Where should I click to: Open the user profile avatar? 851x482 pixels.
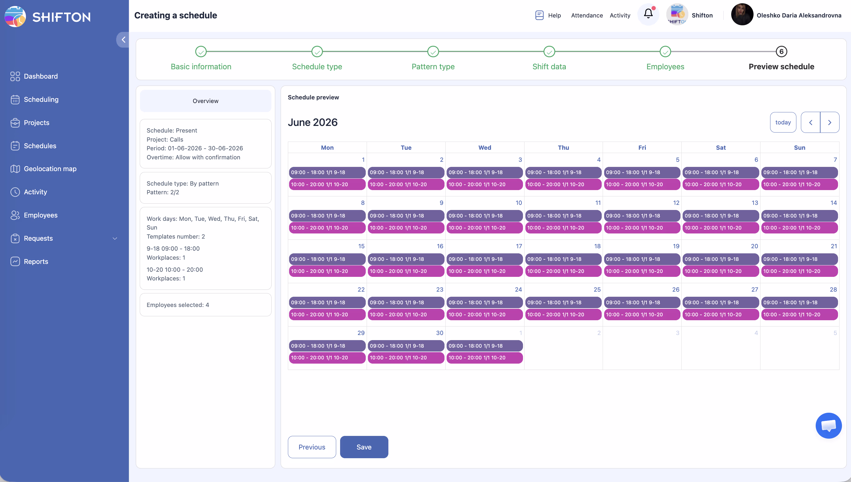(x=742, y=14)
